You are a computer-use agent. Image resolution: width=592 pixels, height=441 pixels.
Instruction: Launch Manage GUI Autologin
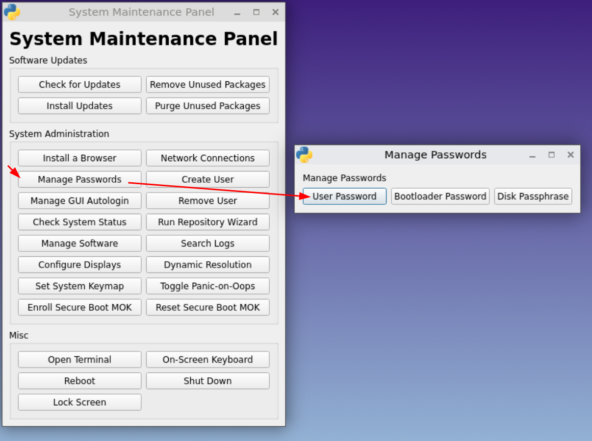[x=79, y=201]
